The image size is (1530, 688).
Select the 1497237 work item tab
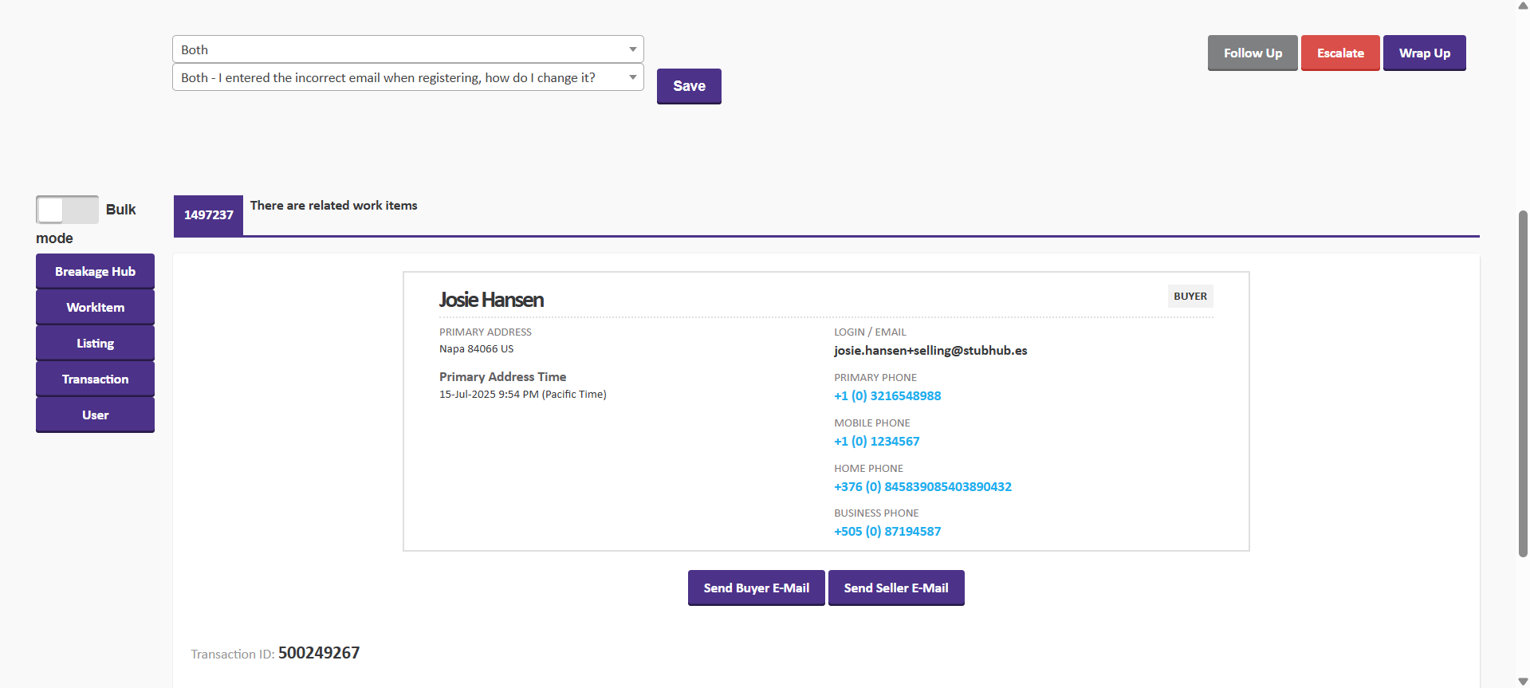[208, 215]
